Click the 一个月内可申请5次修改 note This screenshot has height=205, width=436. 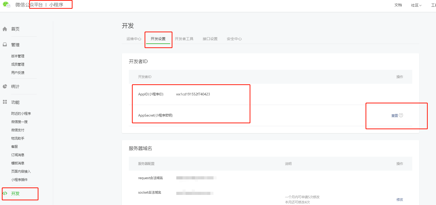click(x=302, y=197)
